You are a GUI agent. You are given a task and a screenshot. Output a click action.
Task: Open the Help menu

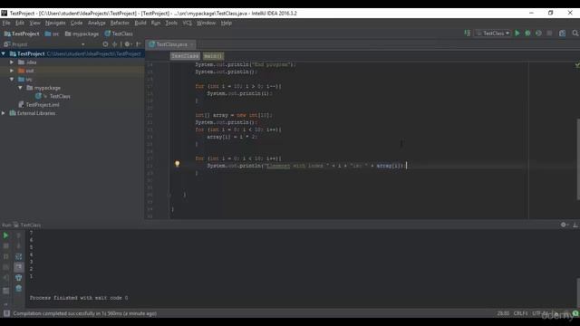tap(226, 23)
